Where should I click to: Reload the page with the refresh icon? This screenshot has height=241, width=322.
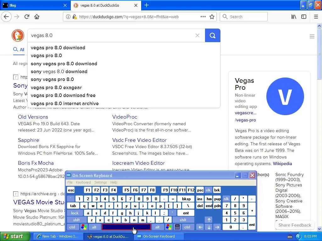click(x=27, y=17)
